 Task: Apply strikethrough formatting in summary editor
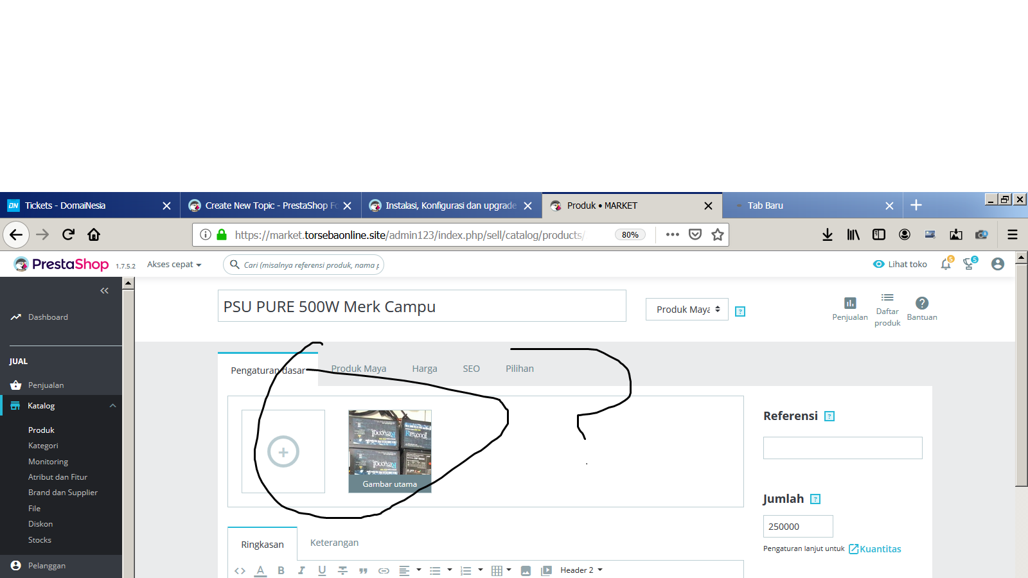pyautogui.click(x=342, y=570)
